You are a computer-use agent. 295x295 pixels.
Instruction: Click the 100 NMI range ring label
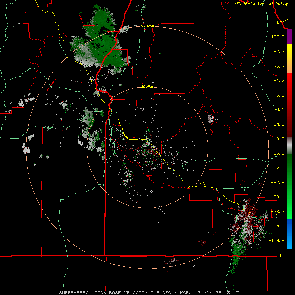(147, 26)
